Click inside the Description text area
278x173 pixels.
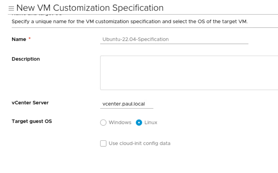tap(189, 73)
